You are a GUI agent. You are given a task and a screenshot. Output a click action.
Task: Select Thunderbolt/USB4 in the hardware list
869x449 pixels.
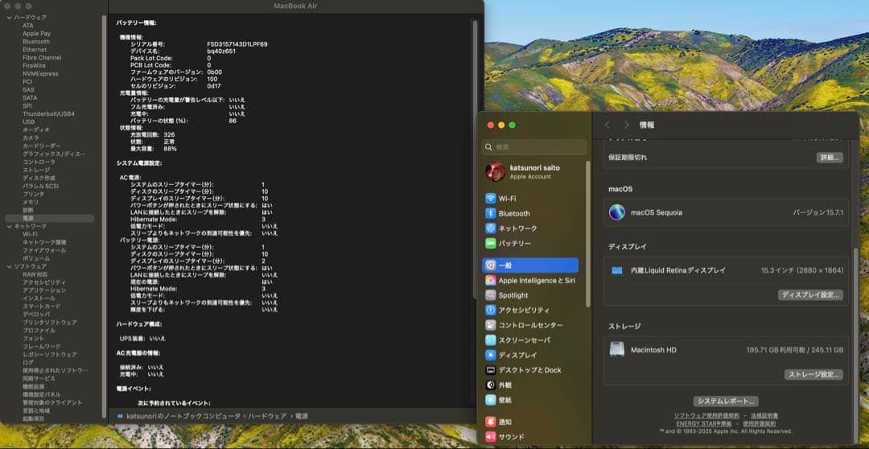(48, 113)
